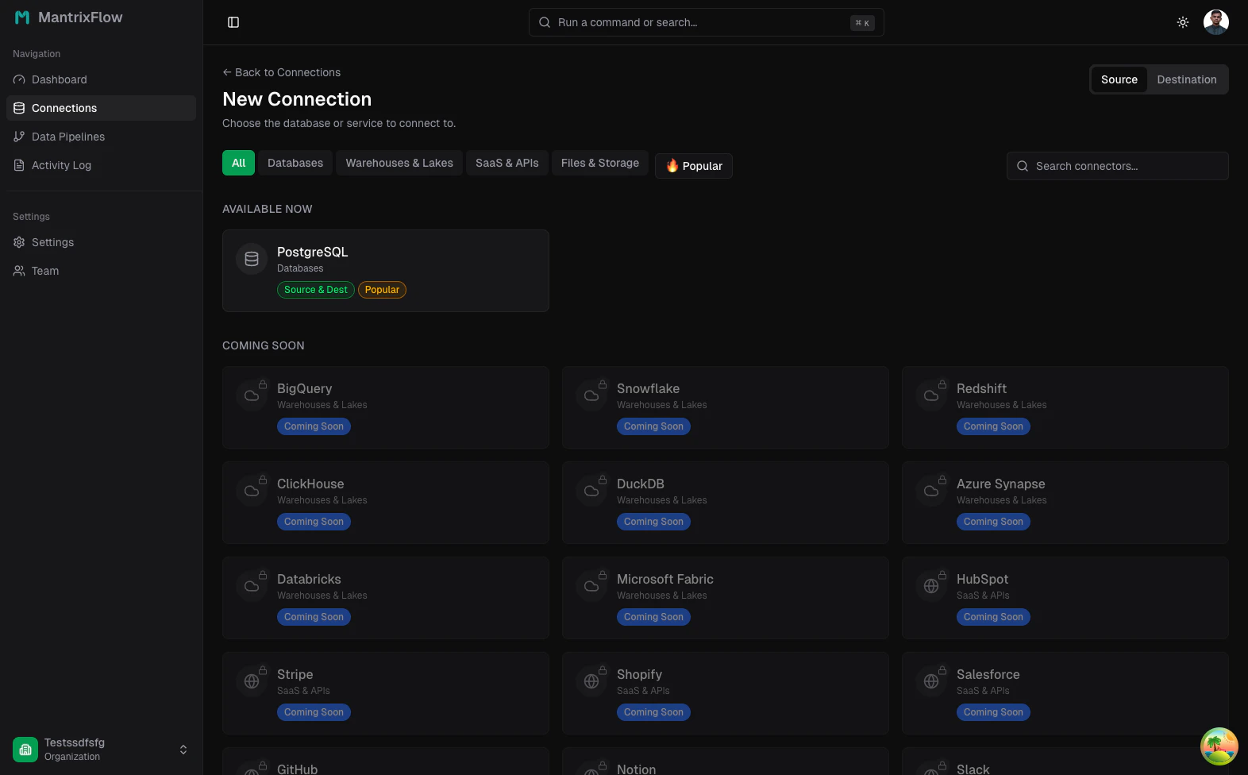Click BigQuery Coming Soon badge
The width and height of the screenshot is (1248, 775).
(314, 426)
